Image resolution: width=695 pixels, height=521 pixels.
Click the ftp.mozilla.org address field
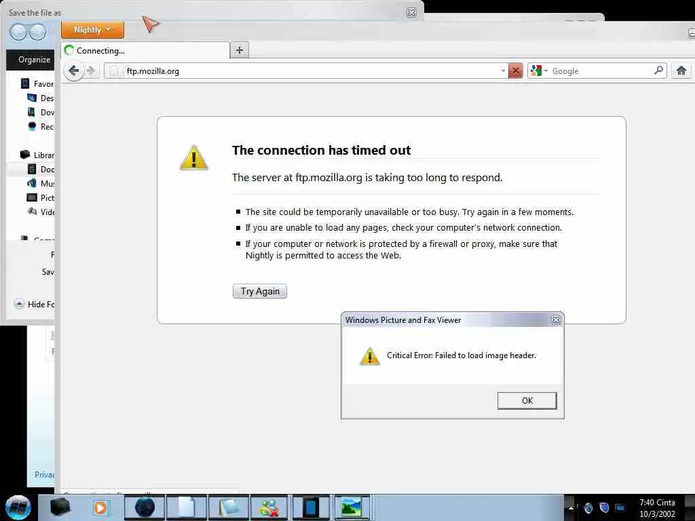click(x=306, y=71)
